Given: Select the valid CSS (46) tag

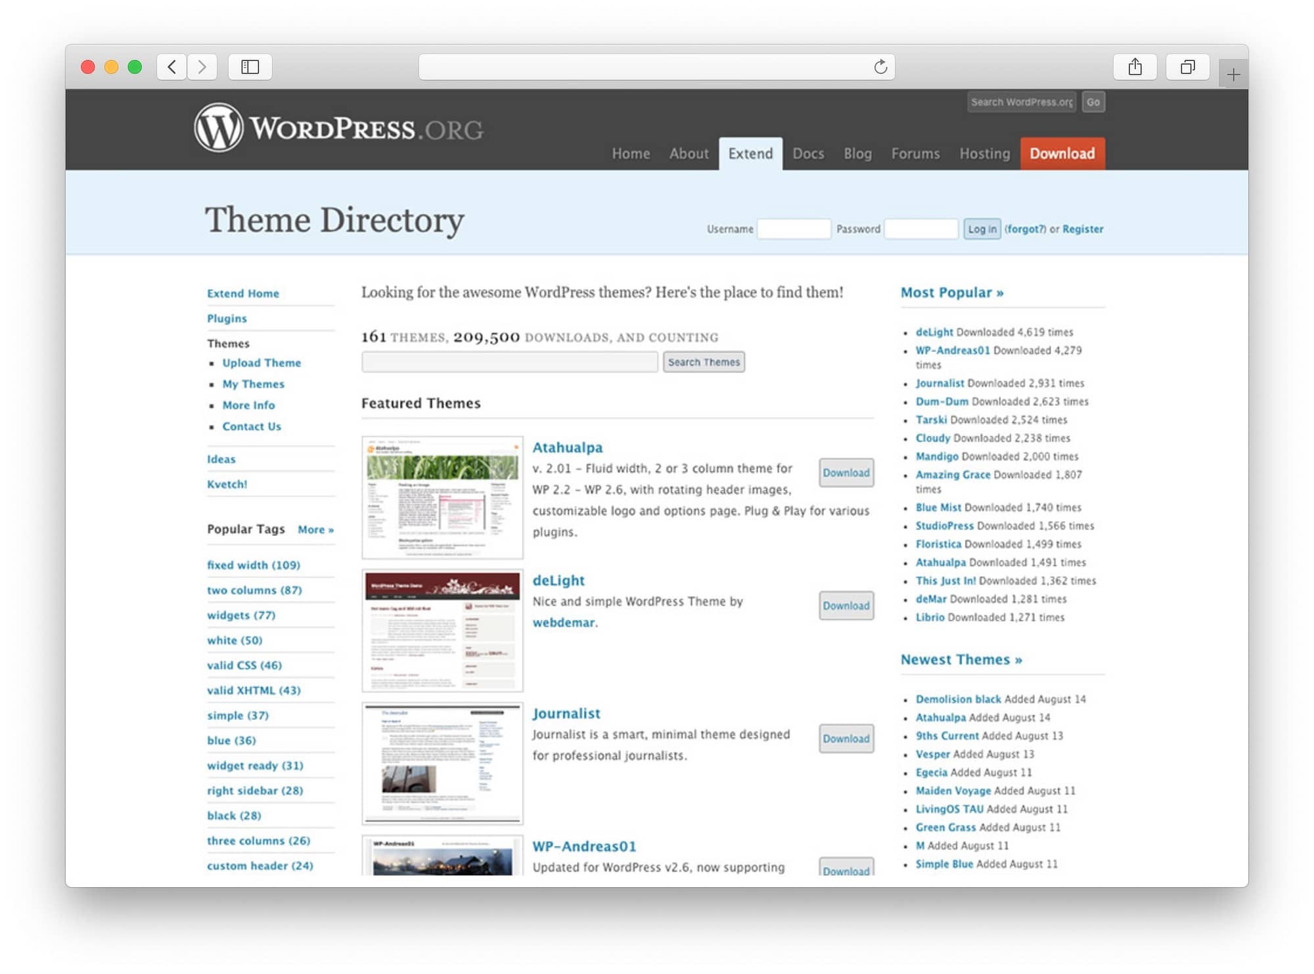Looking at the screenshot, I should click(244, 665).
